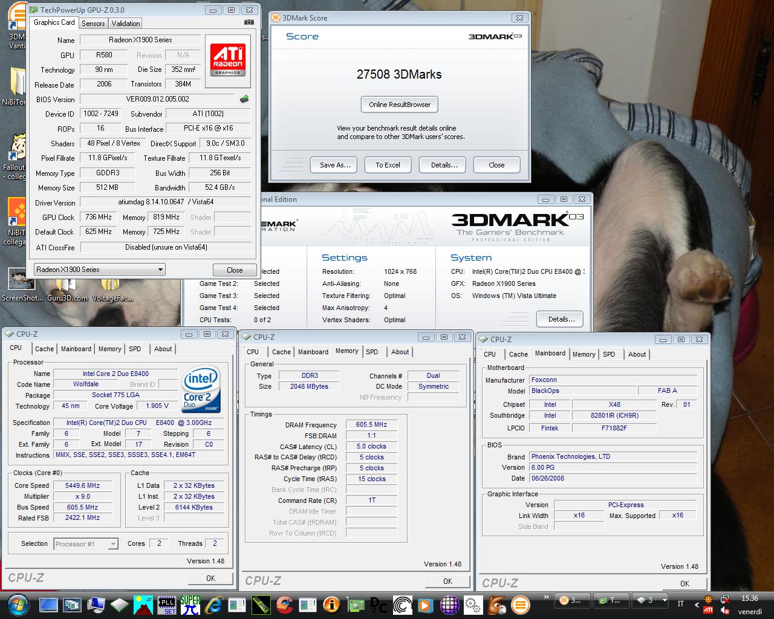Screen dimensions: 774x619
Task: Expand the taskbar CPU-Z group arrow
Action: (664, 600)
